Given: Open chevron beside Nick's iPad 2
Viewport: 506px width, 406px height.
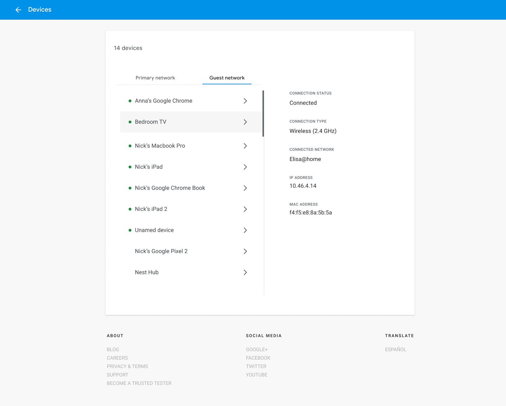Looking at the screenshot, I should pyautogui.click(x=245, y=209).
